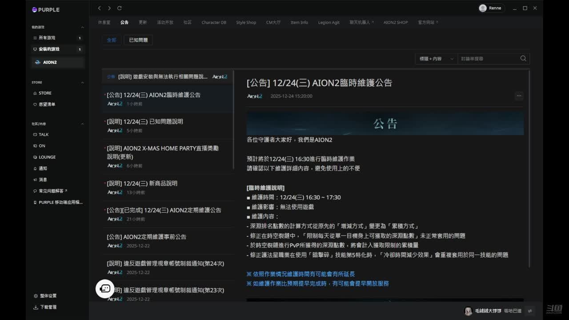Collapse the STORE section chevron
569x320 pixels.
coord(82,82)
